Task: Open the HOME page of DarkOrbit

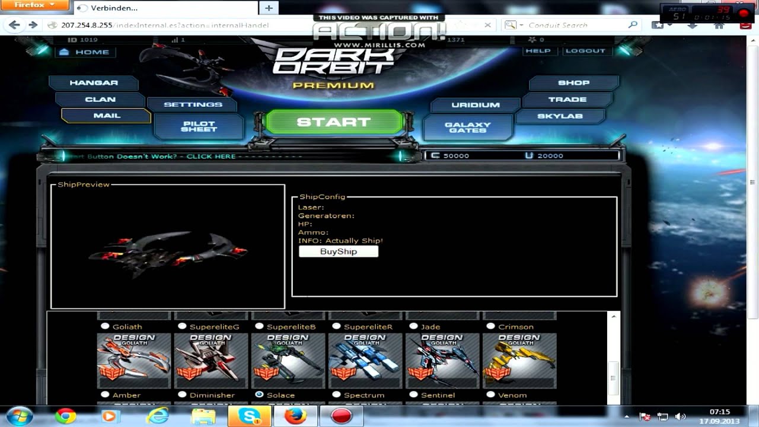Action: point(85,52)
